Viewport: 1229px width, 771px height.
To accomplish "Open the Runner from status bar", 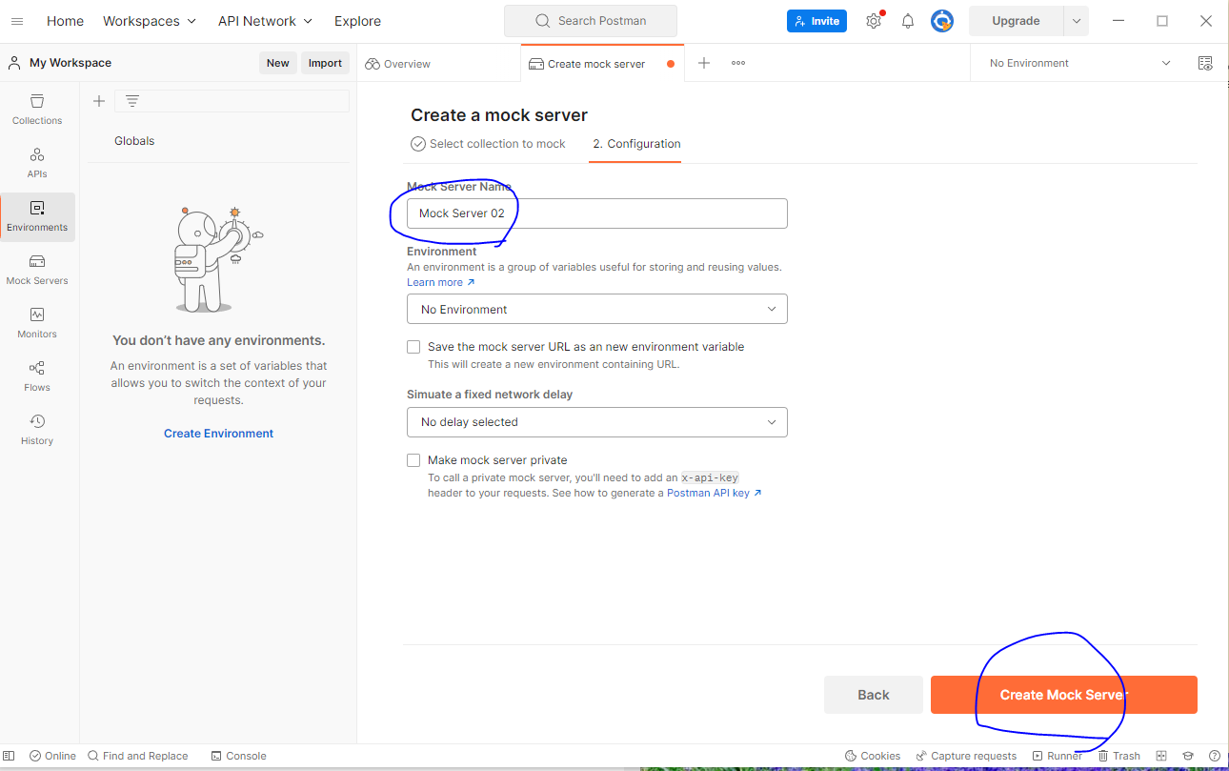I will (x=1057, y=756).
